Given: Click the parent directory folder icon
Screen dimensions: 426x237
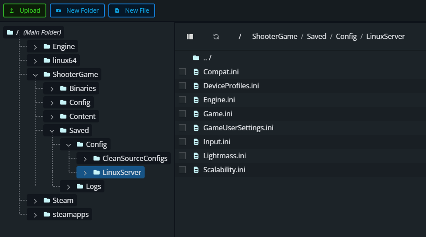Looking at the screenshot, I should tap(196, 58).
